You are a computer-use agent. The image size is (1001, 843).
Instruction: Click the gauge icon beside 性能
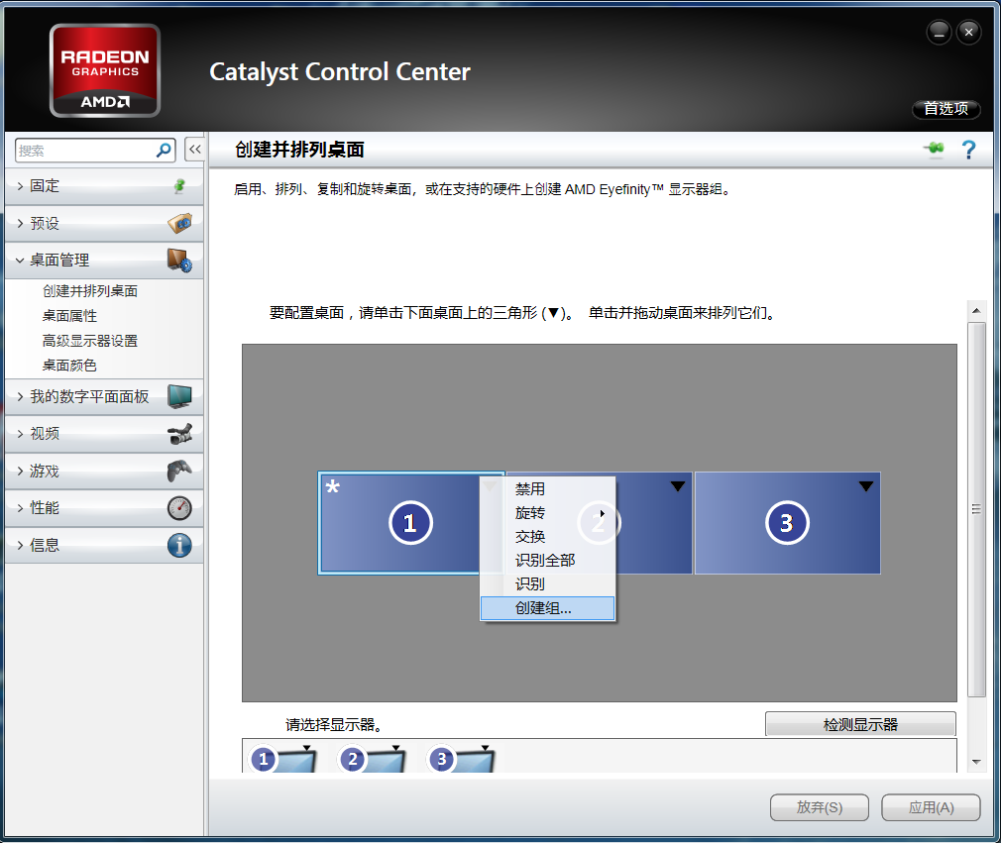180,508
